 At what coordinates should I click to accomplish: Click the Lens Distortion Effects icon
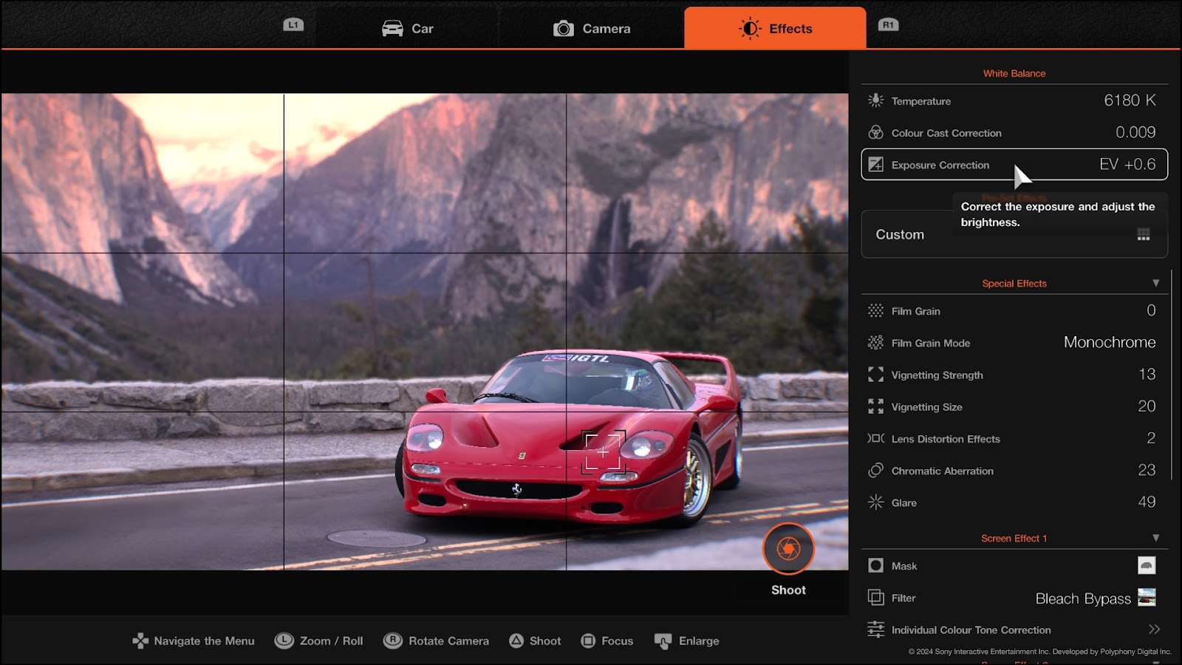click(875, 438)
